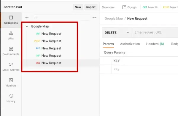Click the New Request breadcrumb title

coord(137,18)
